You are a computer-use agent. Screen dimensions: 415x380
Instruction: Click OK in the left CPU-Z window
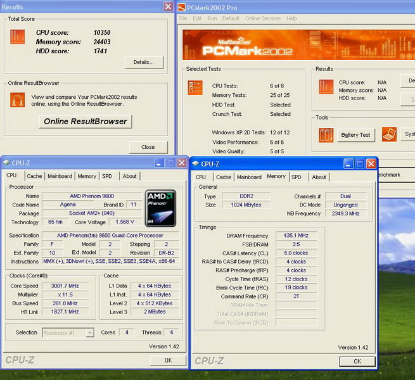[x=168, y=360]
